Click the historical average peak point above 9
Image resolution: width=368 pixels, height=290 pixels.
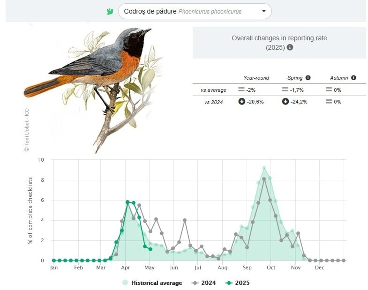coord(264,168)
